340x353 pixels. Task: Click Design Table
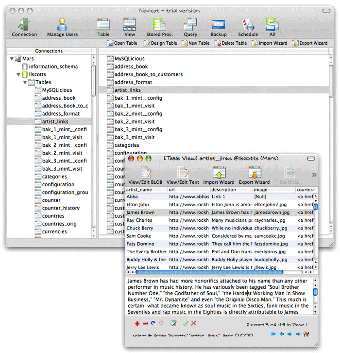coord(160,43)
